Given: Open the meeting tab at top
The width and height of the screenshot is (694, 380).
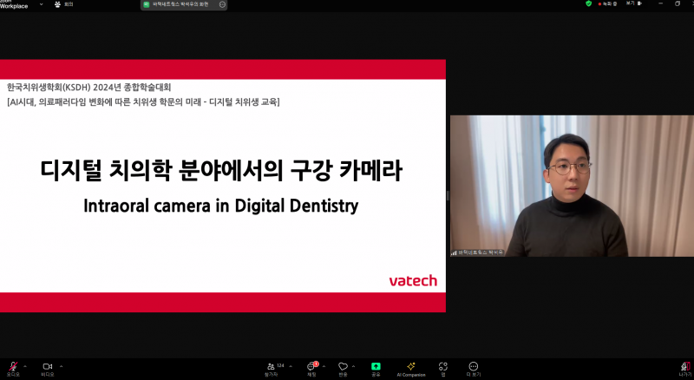Looking at the screenshot, I should coord(63,4).
